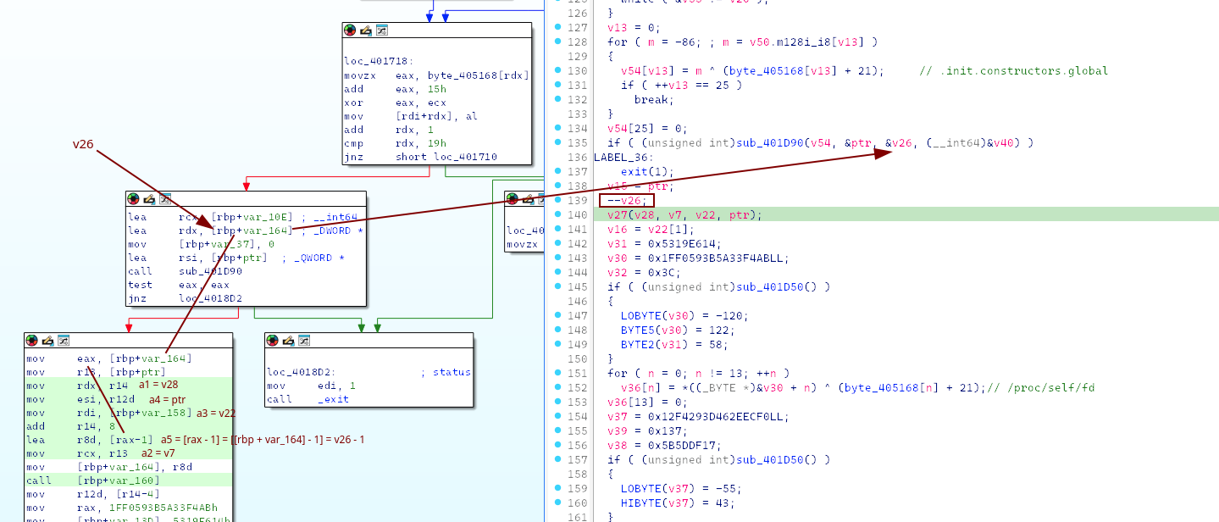Set node color on loc_4018D2 block
This screenshot has height=522, width=1219.
coord(272,340)
